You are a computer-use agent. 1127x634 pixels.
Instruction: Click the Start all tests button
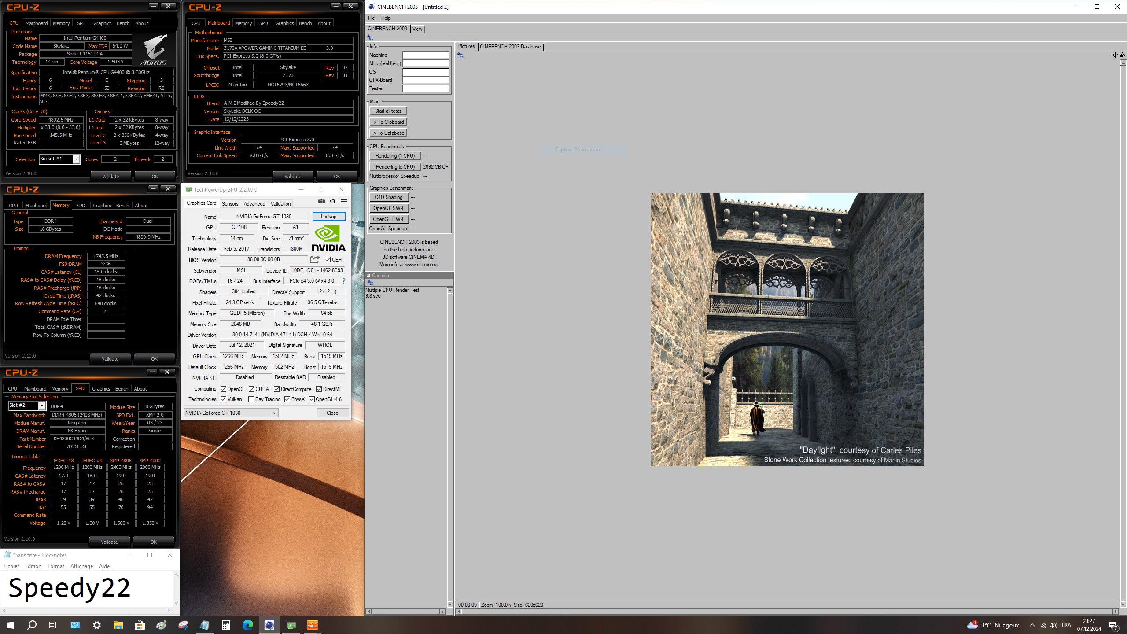(x=388, y=111)
